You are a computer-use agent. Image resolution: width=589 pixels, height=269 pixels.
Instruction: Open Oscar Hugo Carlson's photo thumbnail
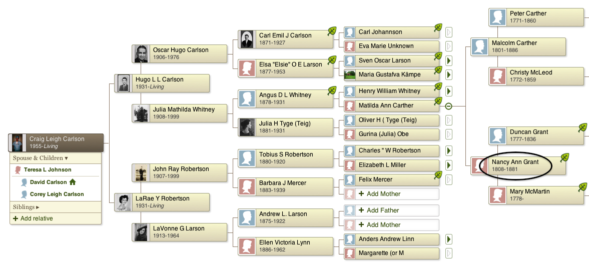141,53
